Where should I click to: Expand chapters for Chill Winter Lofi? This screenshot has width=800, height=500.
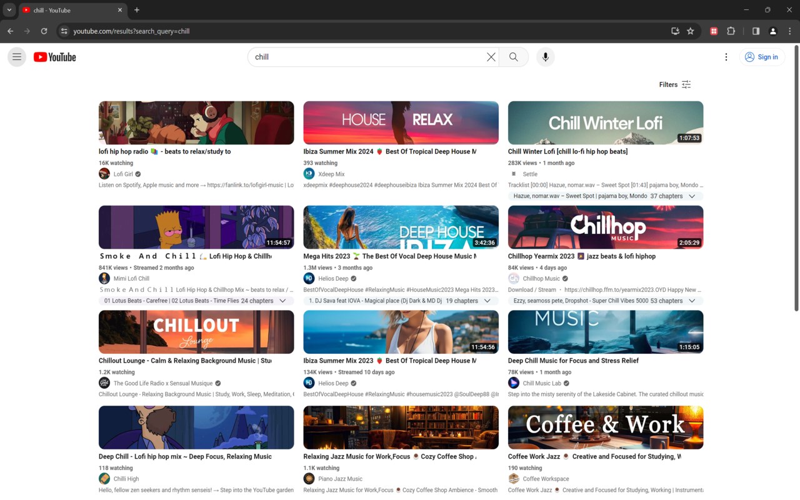coord(692,196)
